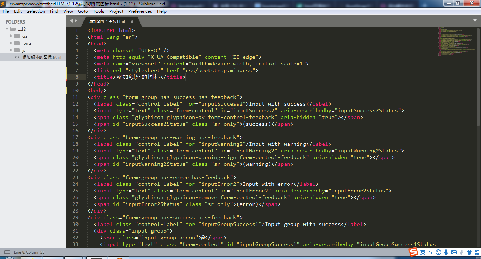Expand the css folder arrow
This screenshot has width=481, height=259.
coord(12,36)
